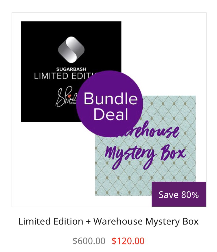Screen dimensions: 217x252
Task: Click the word Bundle in purple circle
Action: [x=111, y=98]
